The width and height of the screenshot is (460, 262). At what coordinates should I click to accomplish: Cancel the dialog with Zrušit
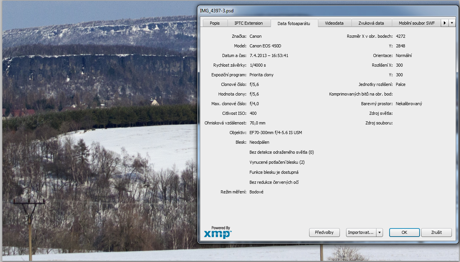tap(436, 233)
